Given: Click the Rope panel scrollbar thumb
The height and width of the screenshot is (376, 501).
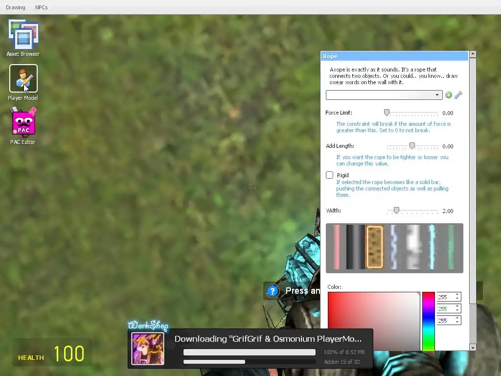Looking at the screenshot, I should coord(473,181).
